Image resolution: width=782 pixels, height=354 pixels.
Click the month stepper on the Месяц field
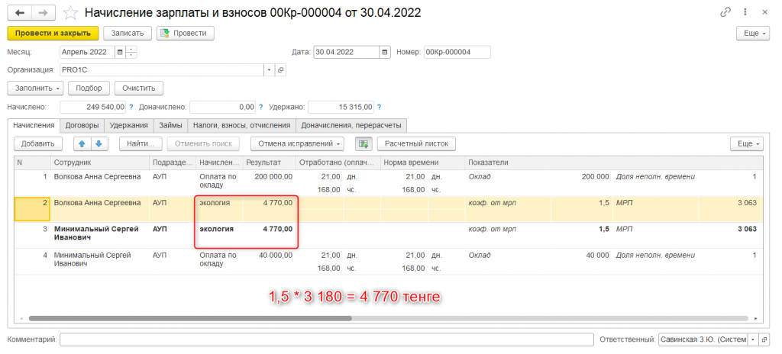click(x=131, y=52)
